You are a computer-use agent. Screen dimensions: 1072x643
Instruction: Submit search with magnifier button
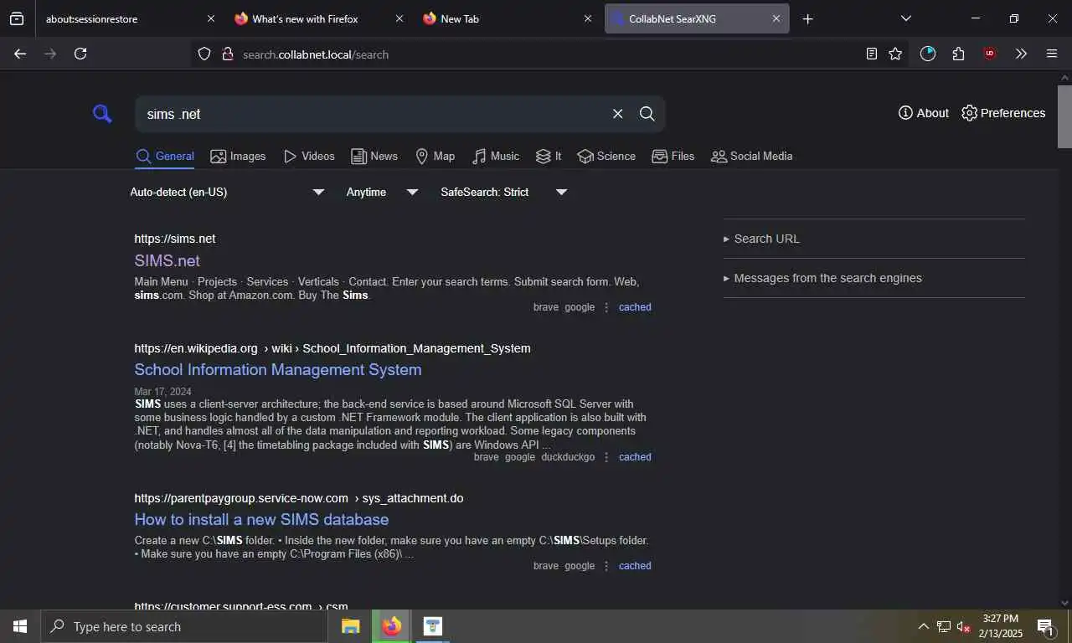(647, 114)
